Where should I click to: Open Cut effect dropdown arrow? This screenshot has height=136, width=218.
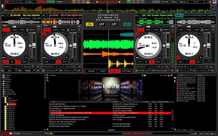pyautogui.click(x=16, y=71)
